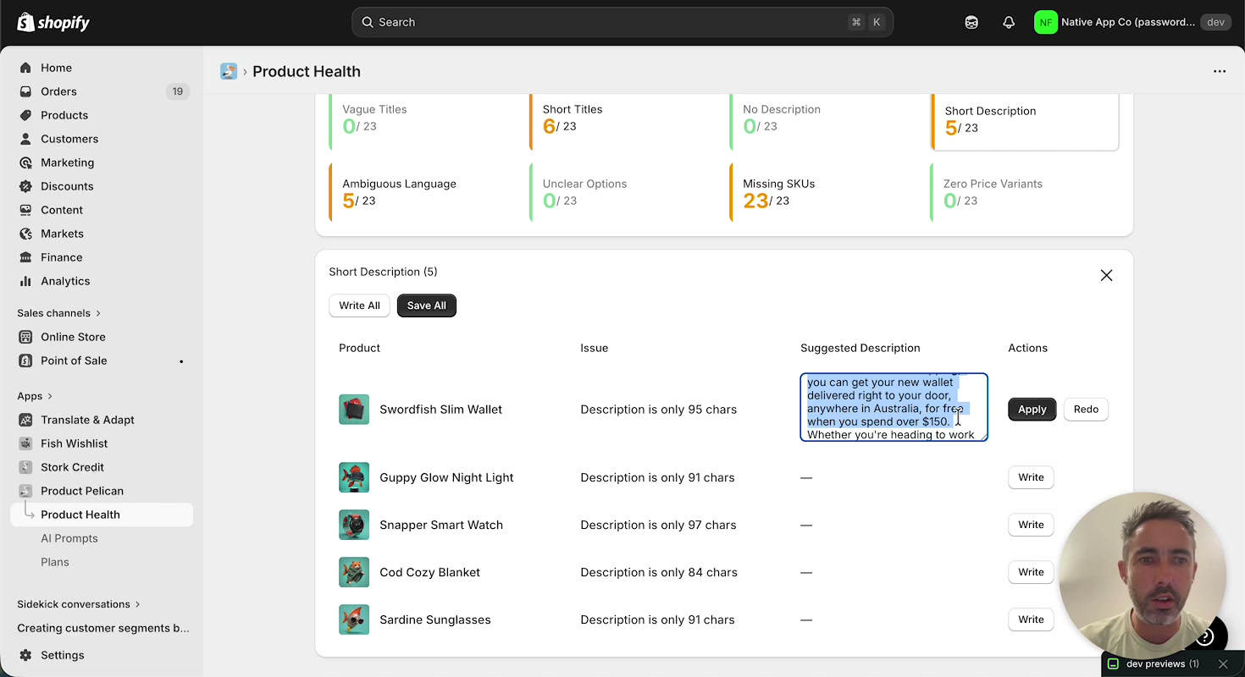The height and width of the screenshot is (677, 1245).
Task: Open the Plans menu item
Action: click(x=55, y=561)
